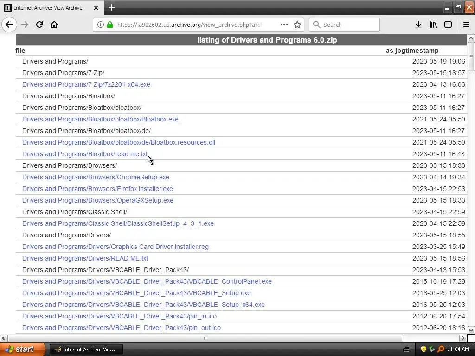The image size is (475, 356).
Task: Open the Library bookshelf icon
Action: (433, 25)
